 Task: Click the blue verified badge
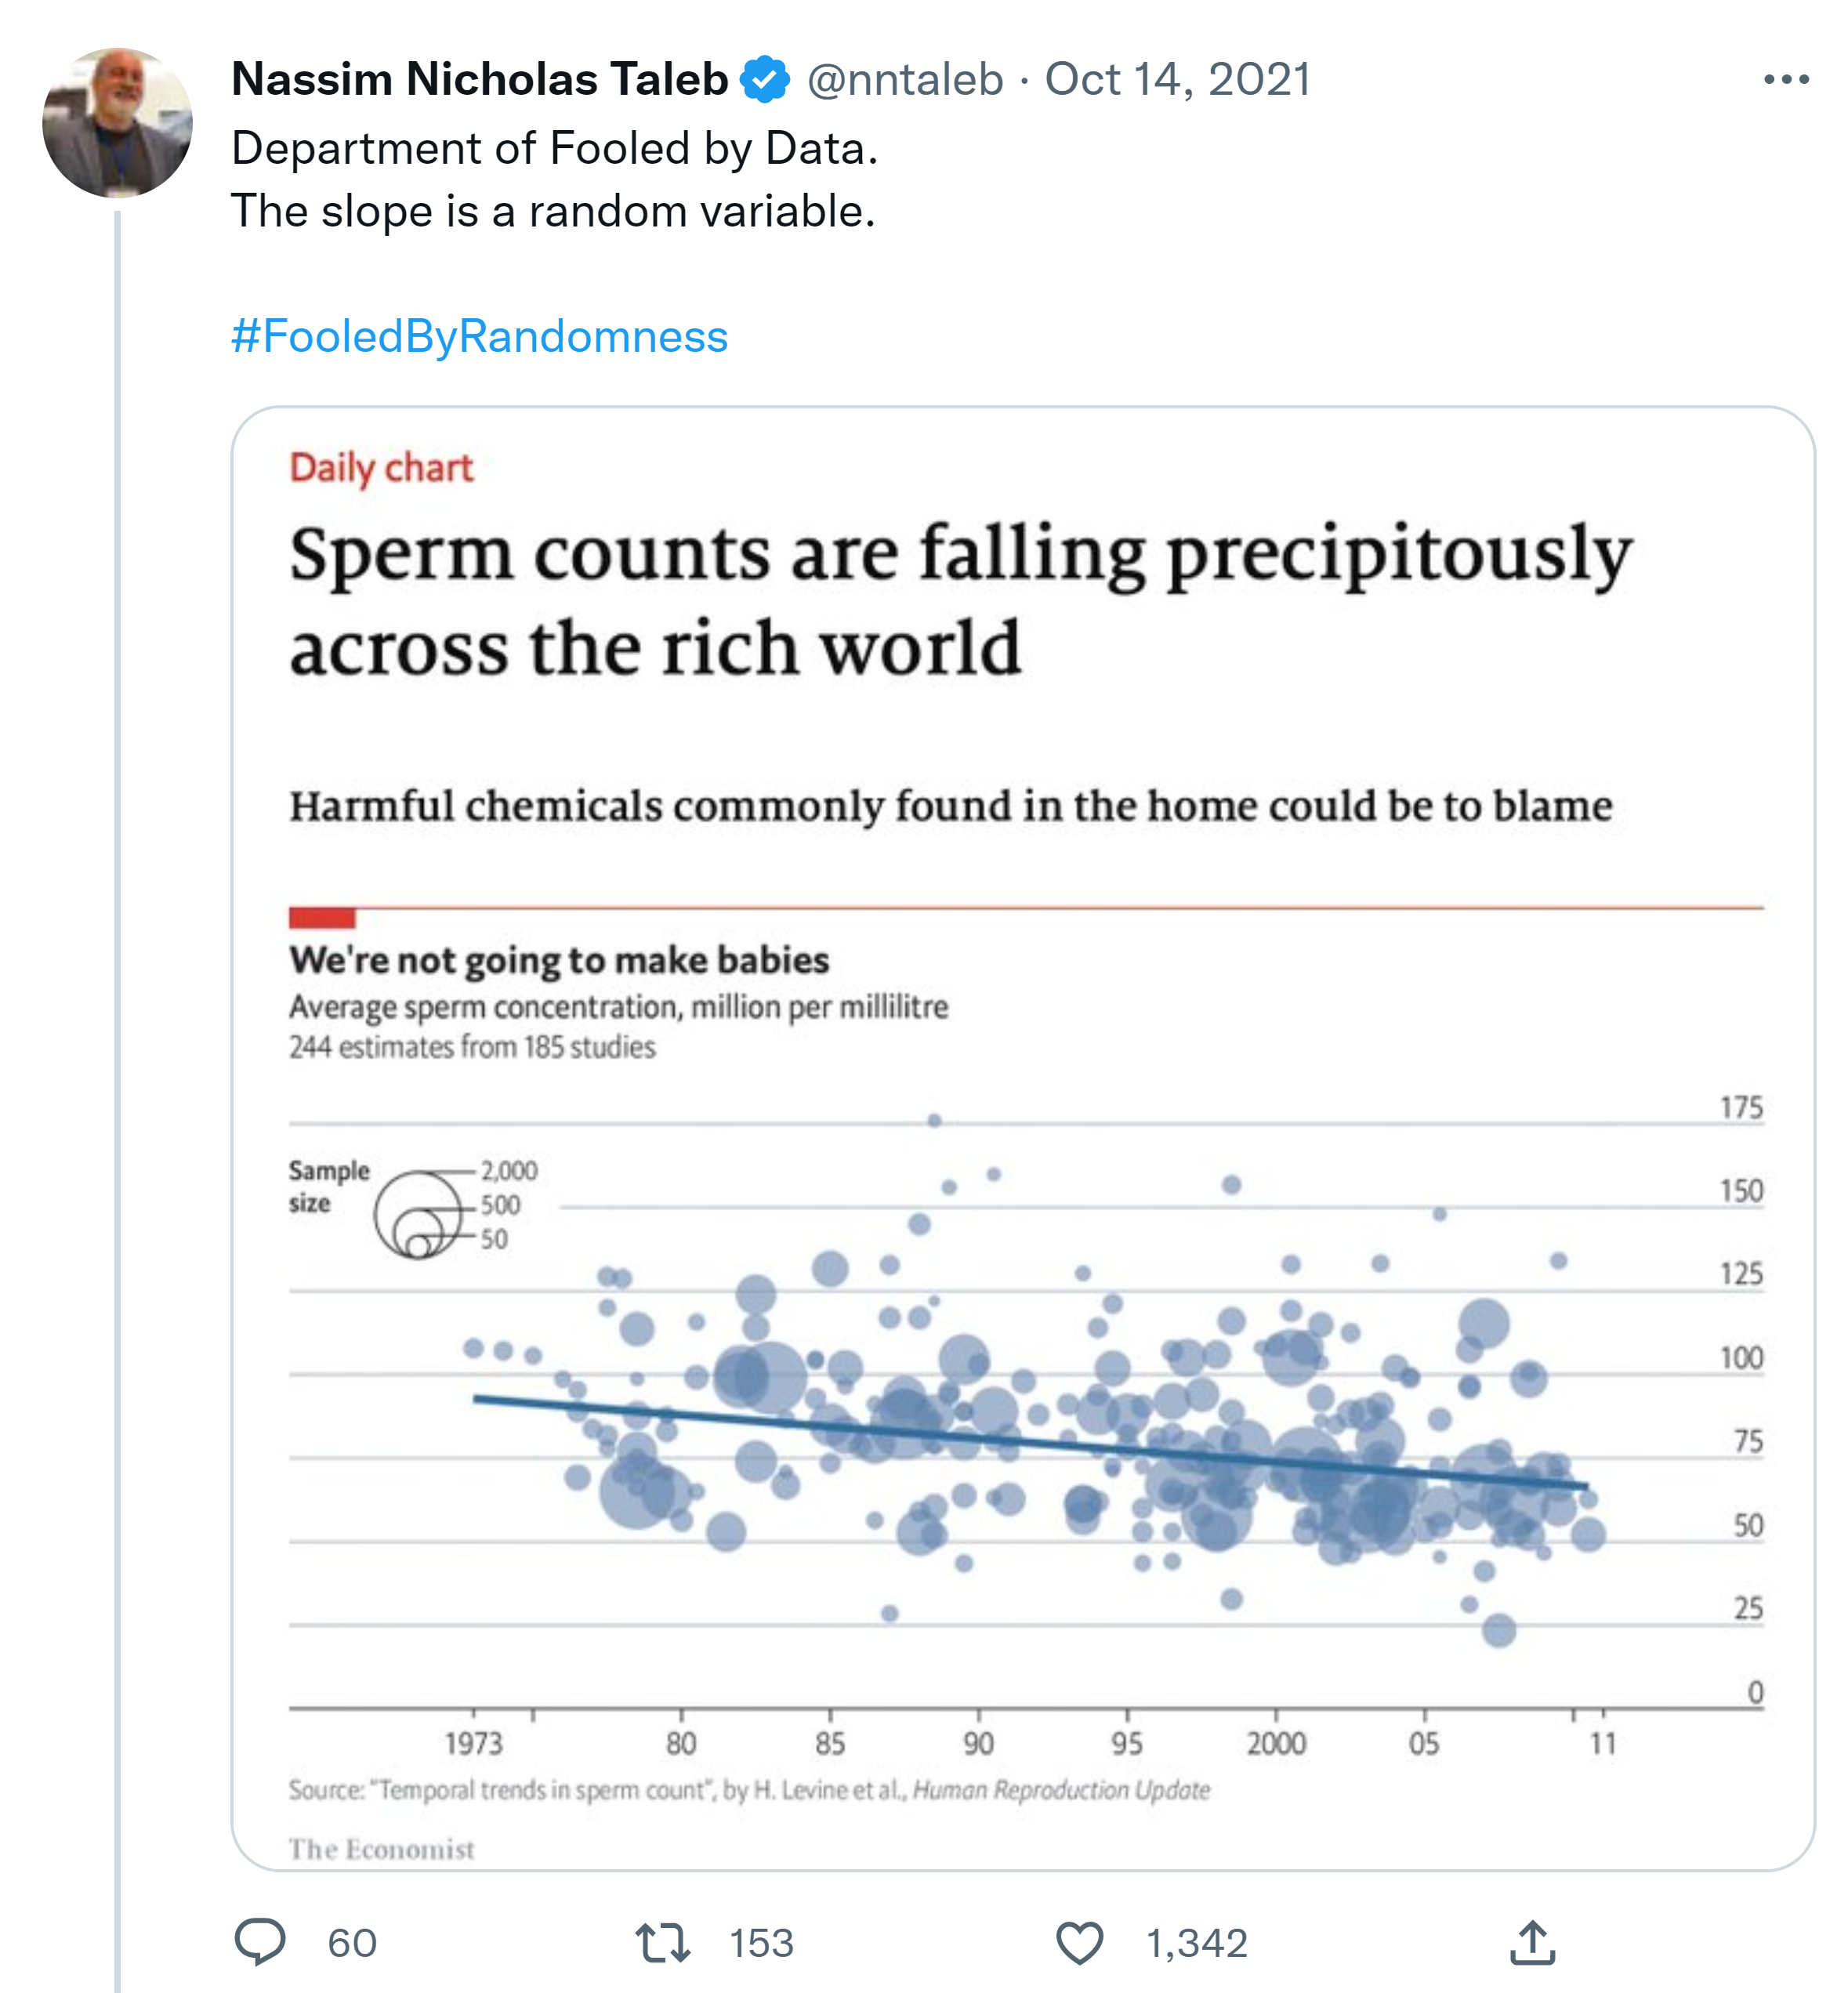[x=765, y=80]
